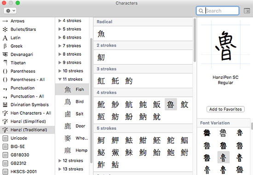Select the Tibetan category icon
This screenshot has width=253, height=175.
point(5,63)
